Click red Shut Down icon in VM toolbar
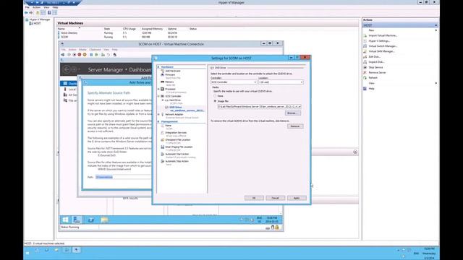 (x=80, y=55)
